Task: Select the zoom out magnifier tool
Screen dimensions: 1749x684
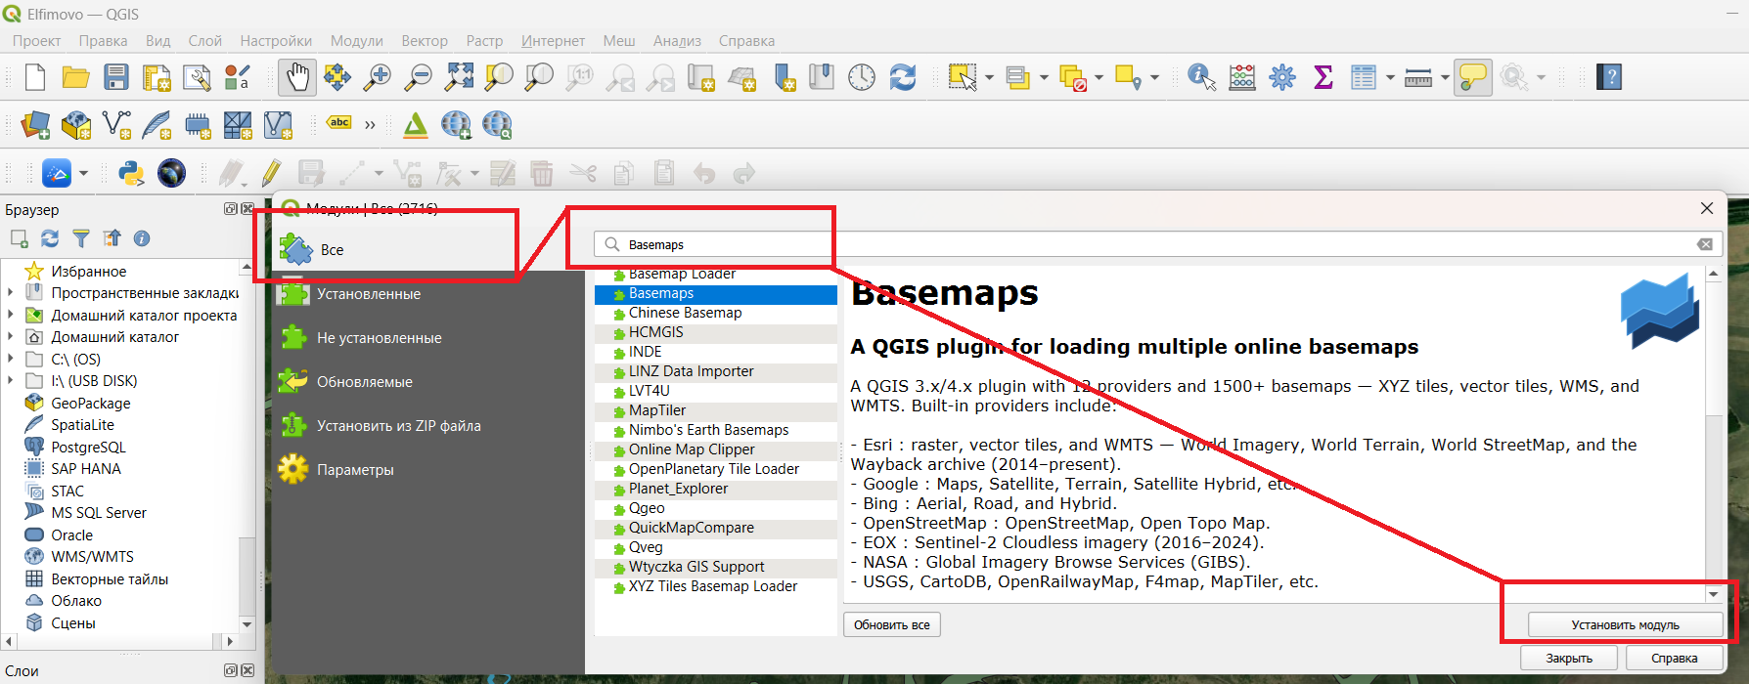Action: pos(419,77)
